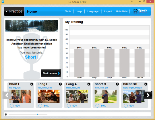Click 'Your next lesson is:' text
The image size is (155, 120).
32,53
